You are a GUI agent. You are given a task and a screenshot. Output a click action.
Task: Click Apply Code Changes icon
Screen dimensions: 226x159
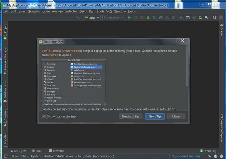click(142, 18)
